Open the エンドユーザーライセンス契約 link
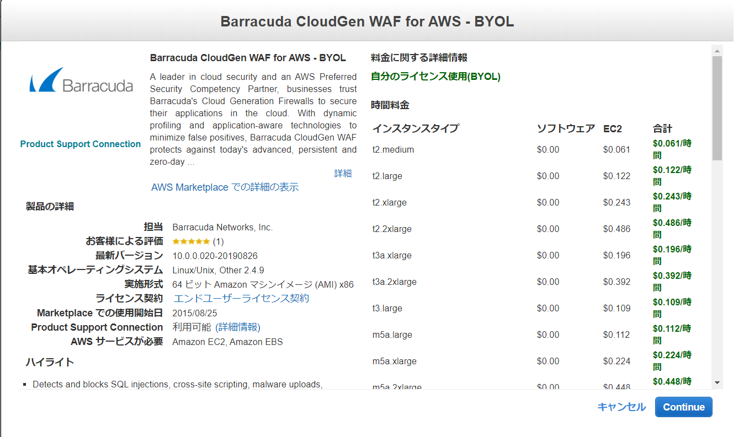Viewport: 744px width, 437px height. (x=241, y=299)
